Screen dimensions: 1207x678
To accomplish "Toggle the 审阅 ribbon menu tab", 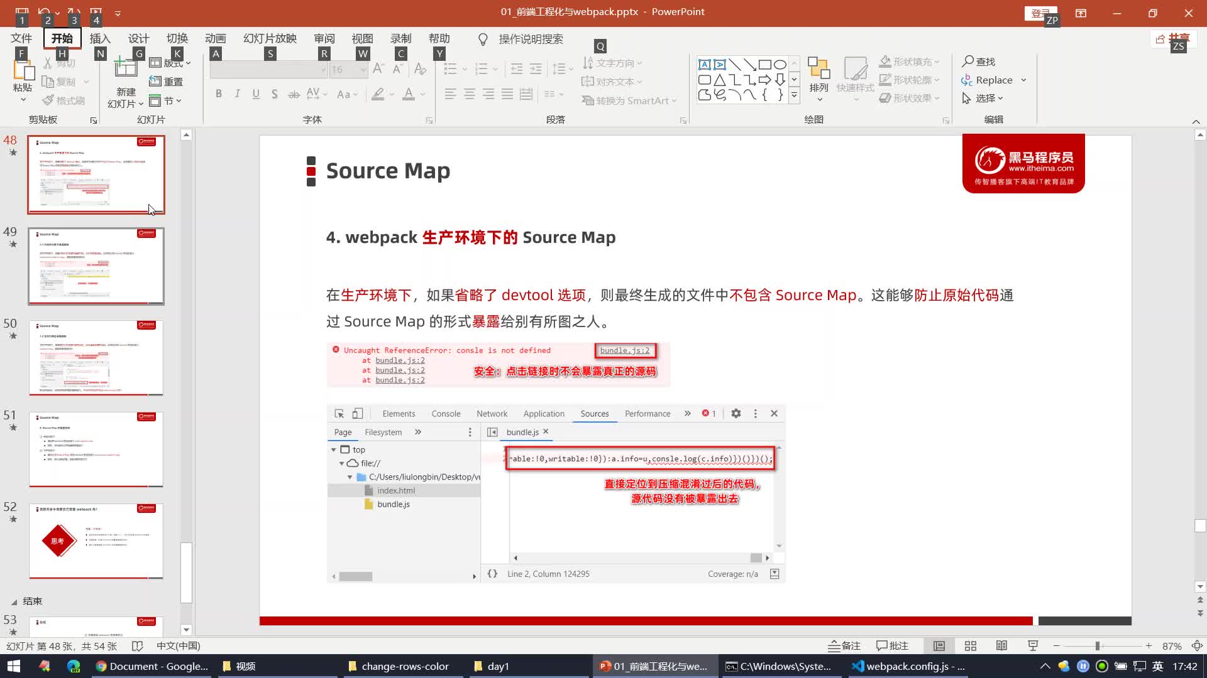I will [325, 39].
